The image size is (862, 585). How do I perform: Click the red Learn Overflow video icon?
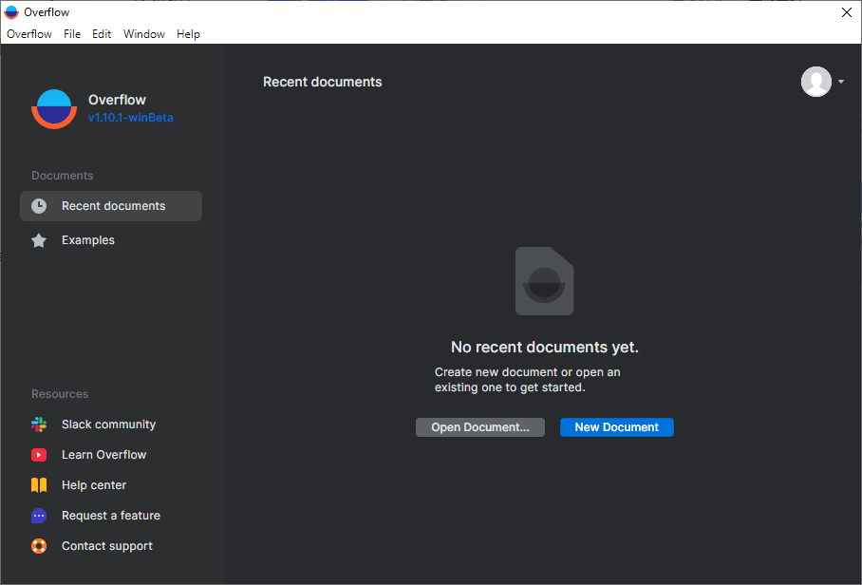(39, 455)
